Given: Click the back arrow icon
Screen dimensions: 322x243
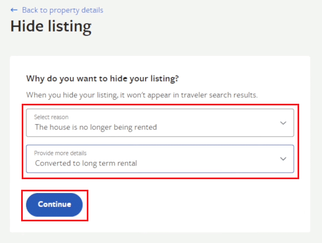Looking at the screenshot, I should [14, 10].
